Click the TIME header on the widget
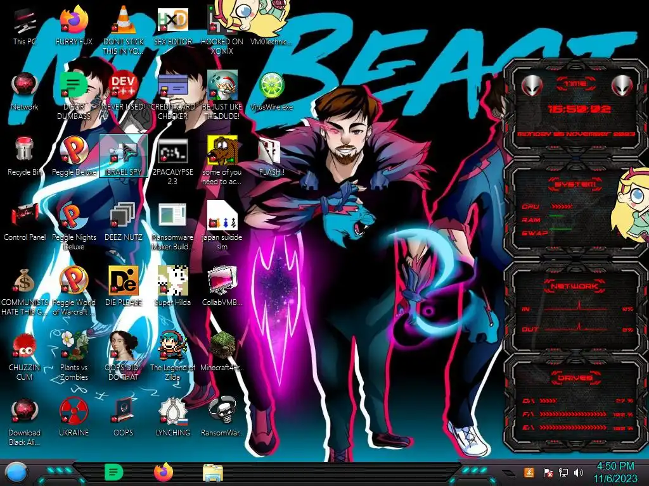The height and width of the screenshot is (486, 649). (575, 84)
